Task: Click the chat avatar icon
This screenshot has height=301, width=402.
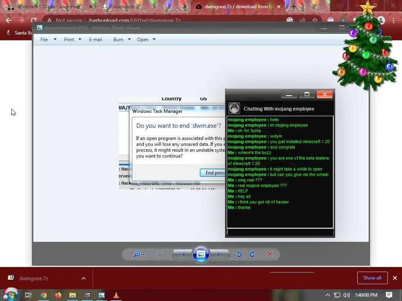Action: click(234, 108)
